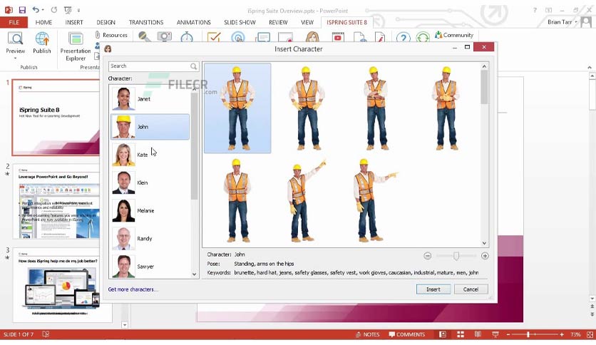The image size is (596, 345).
Task: Click the zoom in plus in the dialog
Action: pos(485,256)
